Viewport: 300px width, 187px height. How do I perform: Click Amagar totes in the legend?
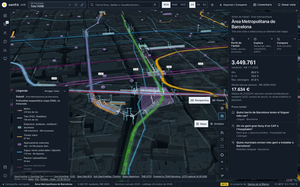(x=52, y=91)
